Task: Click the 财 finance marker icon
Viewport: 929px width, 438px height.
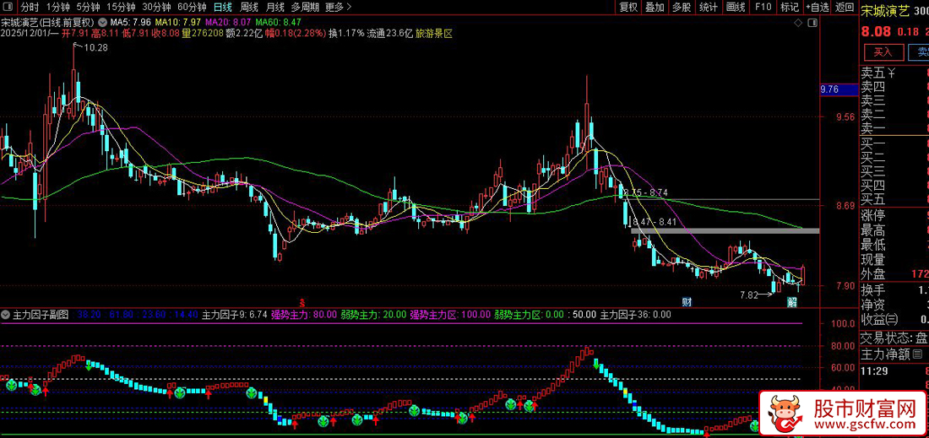Action: tap(688, 301)
